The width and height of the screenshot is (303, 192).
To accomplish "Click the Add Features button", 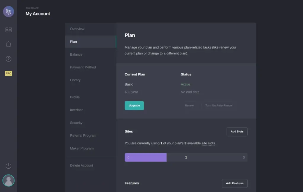I will coord(235,183).
